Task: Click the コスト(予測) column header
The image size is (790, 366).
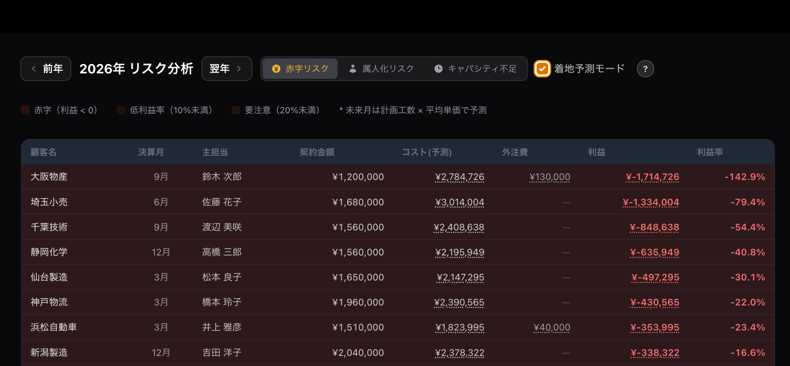Action: [427, 152]
